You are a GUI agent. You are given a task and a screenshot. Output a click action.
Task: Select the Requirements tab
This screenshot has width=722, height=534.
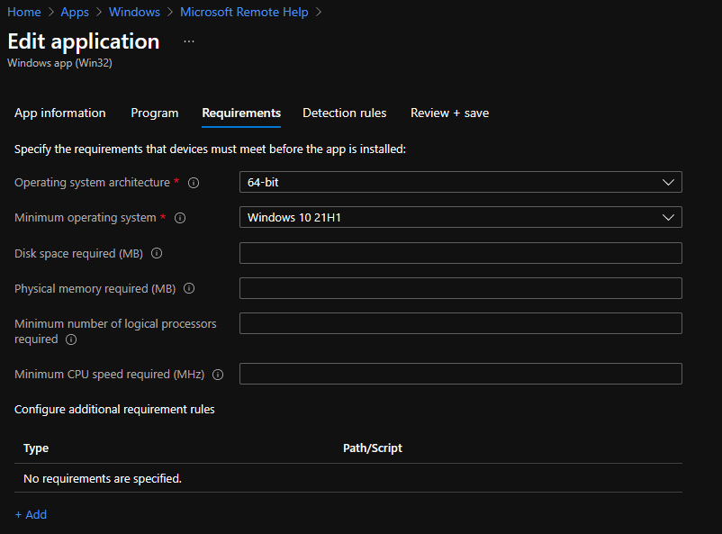241,113
